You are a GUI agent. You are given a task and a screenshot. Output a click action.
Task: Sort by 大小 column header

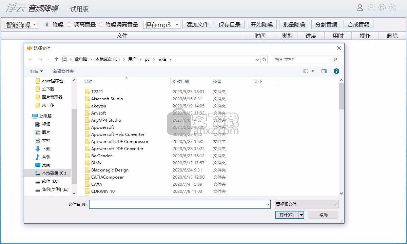[x=258, y=81]
